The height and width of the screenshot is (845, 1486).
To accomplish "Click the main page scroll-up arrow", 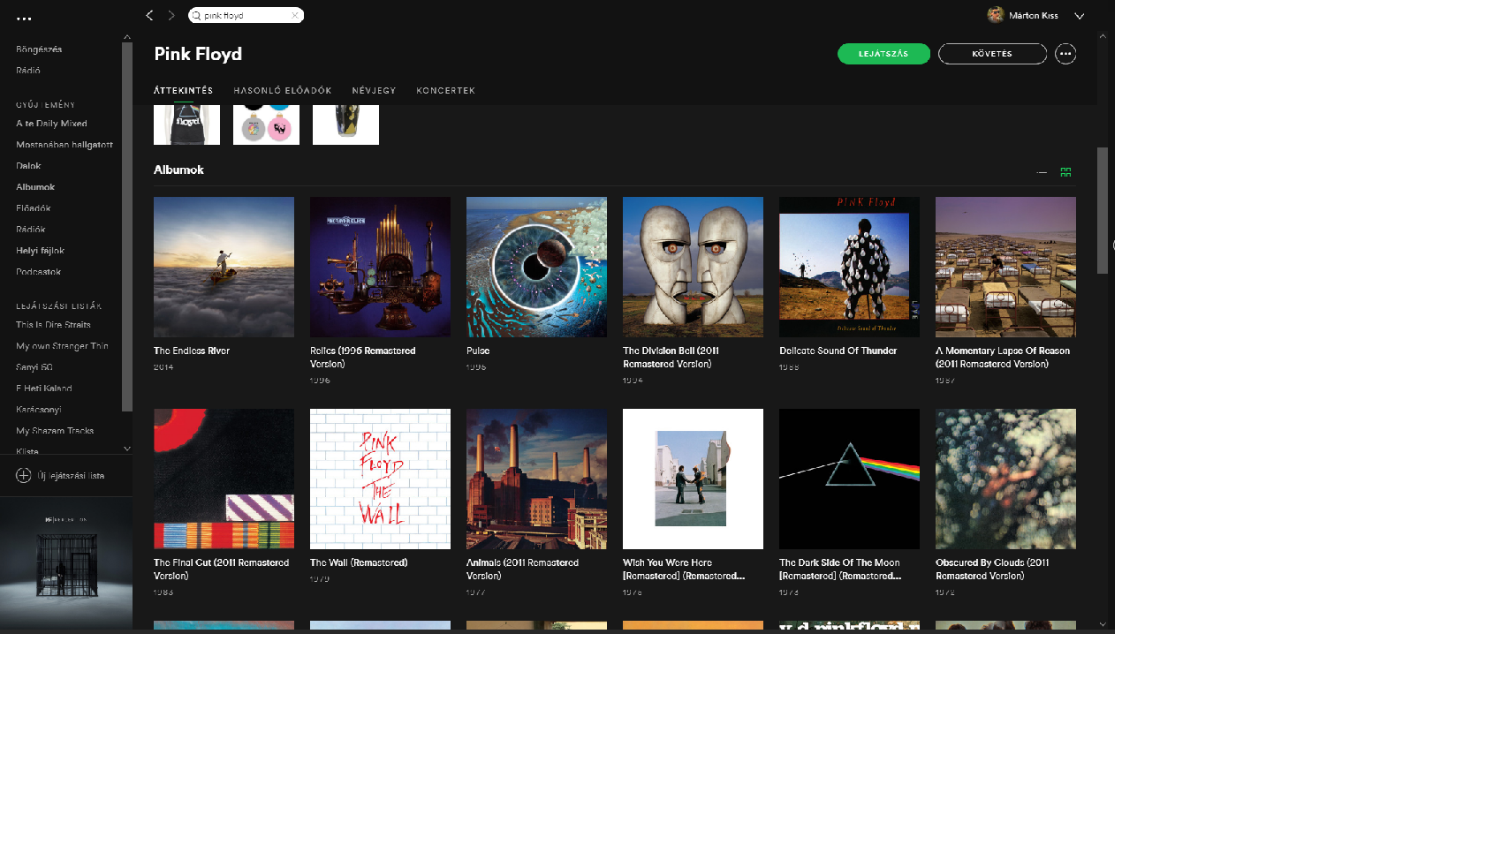I will tap(1103, 36).
